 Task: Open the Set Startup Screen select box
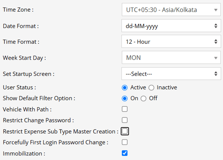(171, 74)
